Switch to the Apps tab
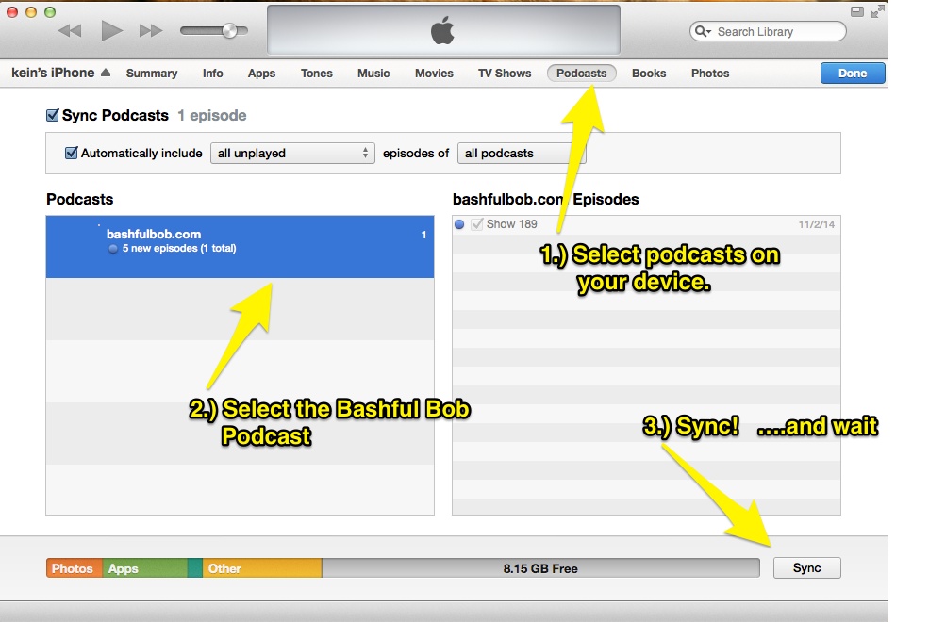This screenshot has height=622, width=929. [x=261, y=74]
